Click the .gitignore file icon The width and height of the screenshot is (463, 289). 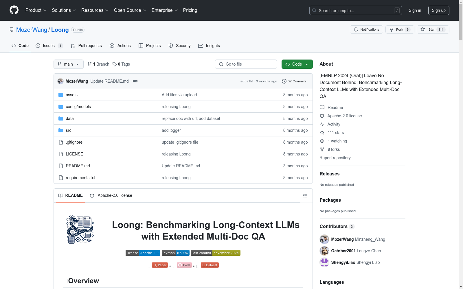pyautogui.click(x=61, y=142)
